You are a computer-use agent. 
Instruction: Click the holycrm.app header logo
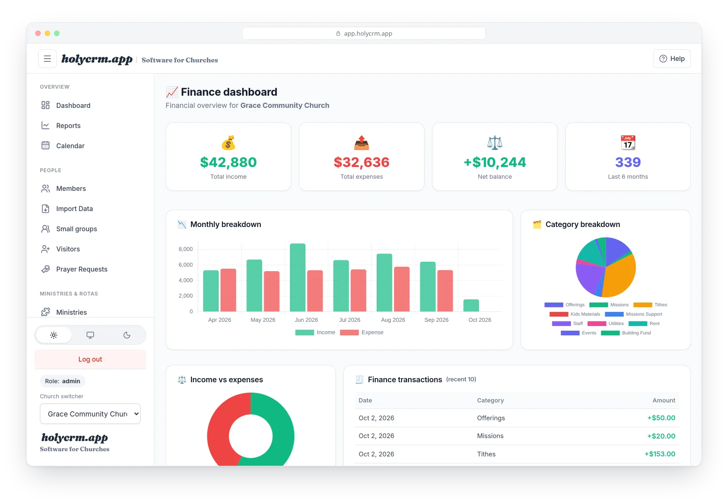coord(97,59)
